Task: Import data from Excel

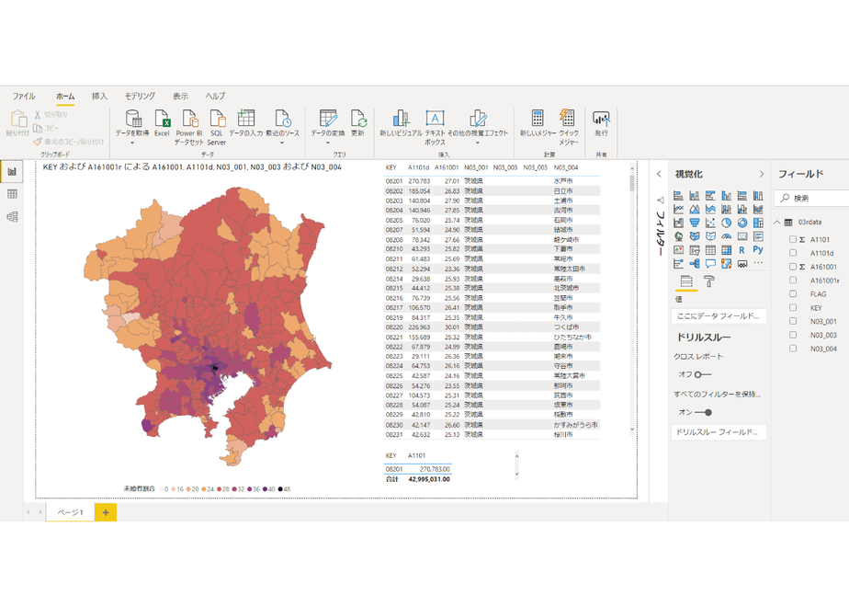Action: (162, 123)
